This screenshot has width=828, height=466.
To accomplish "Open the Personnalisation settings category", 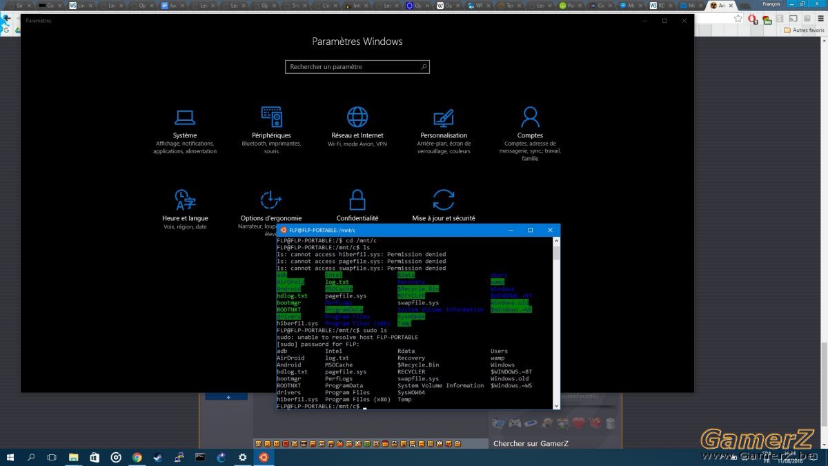I will [444, 130].
